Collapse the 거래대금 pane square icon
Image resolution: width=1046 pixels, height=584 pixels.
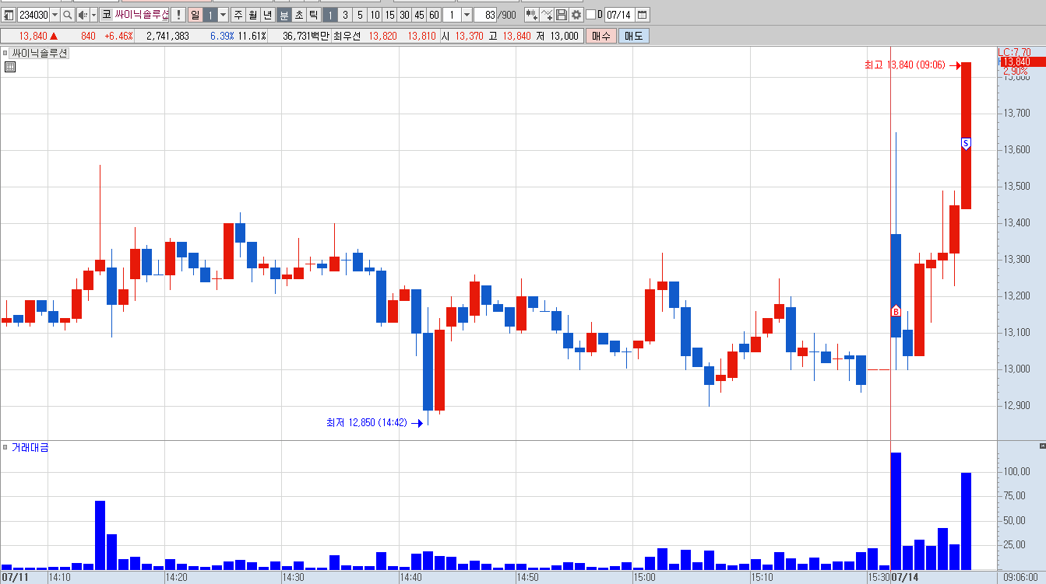tap(5, 447)
